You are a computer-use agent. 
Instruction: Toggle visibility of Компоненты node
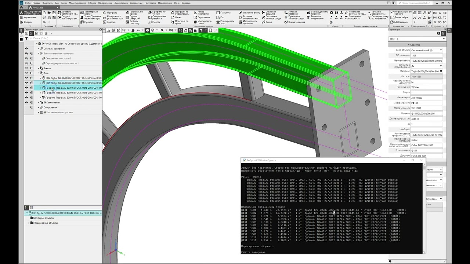(x=26, y=103)
